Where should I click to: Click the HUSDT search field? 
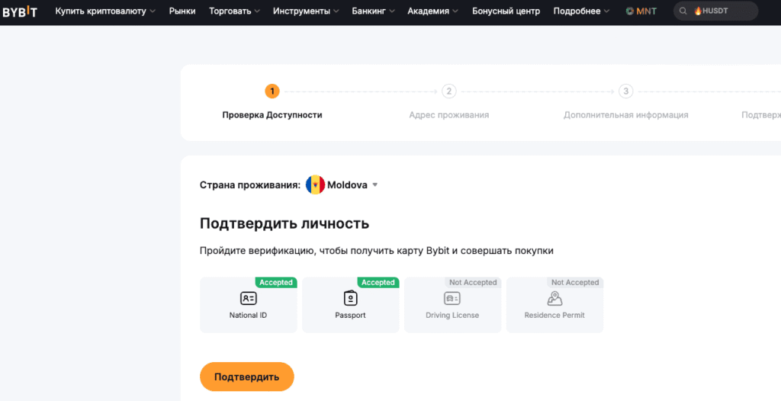715,11
